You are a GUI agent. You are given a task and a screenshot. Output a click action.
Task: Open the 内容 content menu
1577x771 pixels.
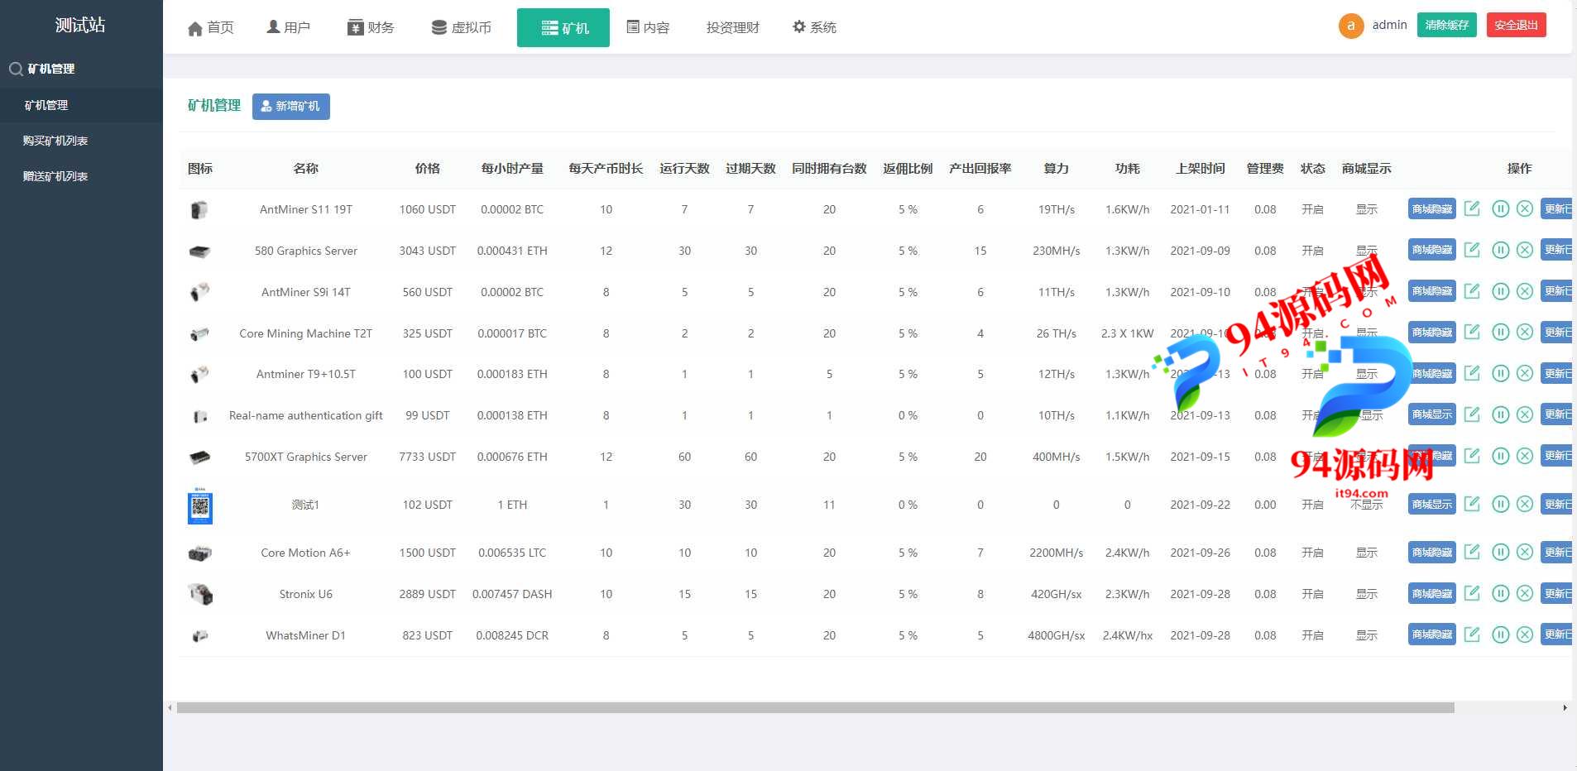[x=648, y=27]
